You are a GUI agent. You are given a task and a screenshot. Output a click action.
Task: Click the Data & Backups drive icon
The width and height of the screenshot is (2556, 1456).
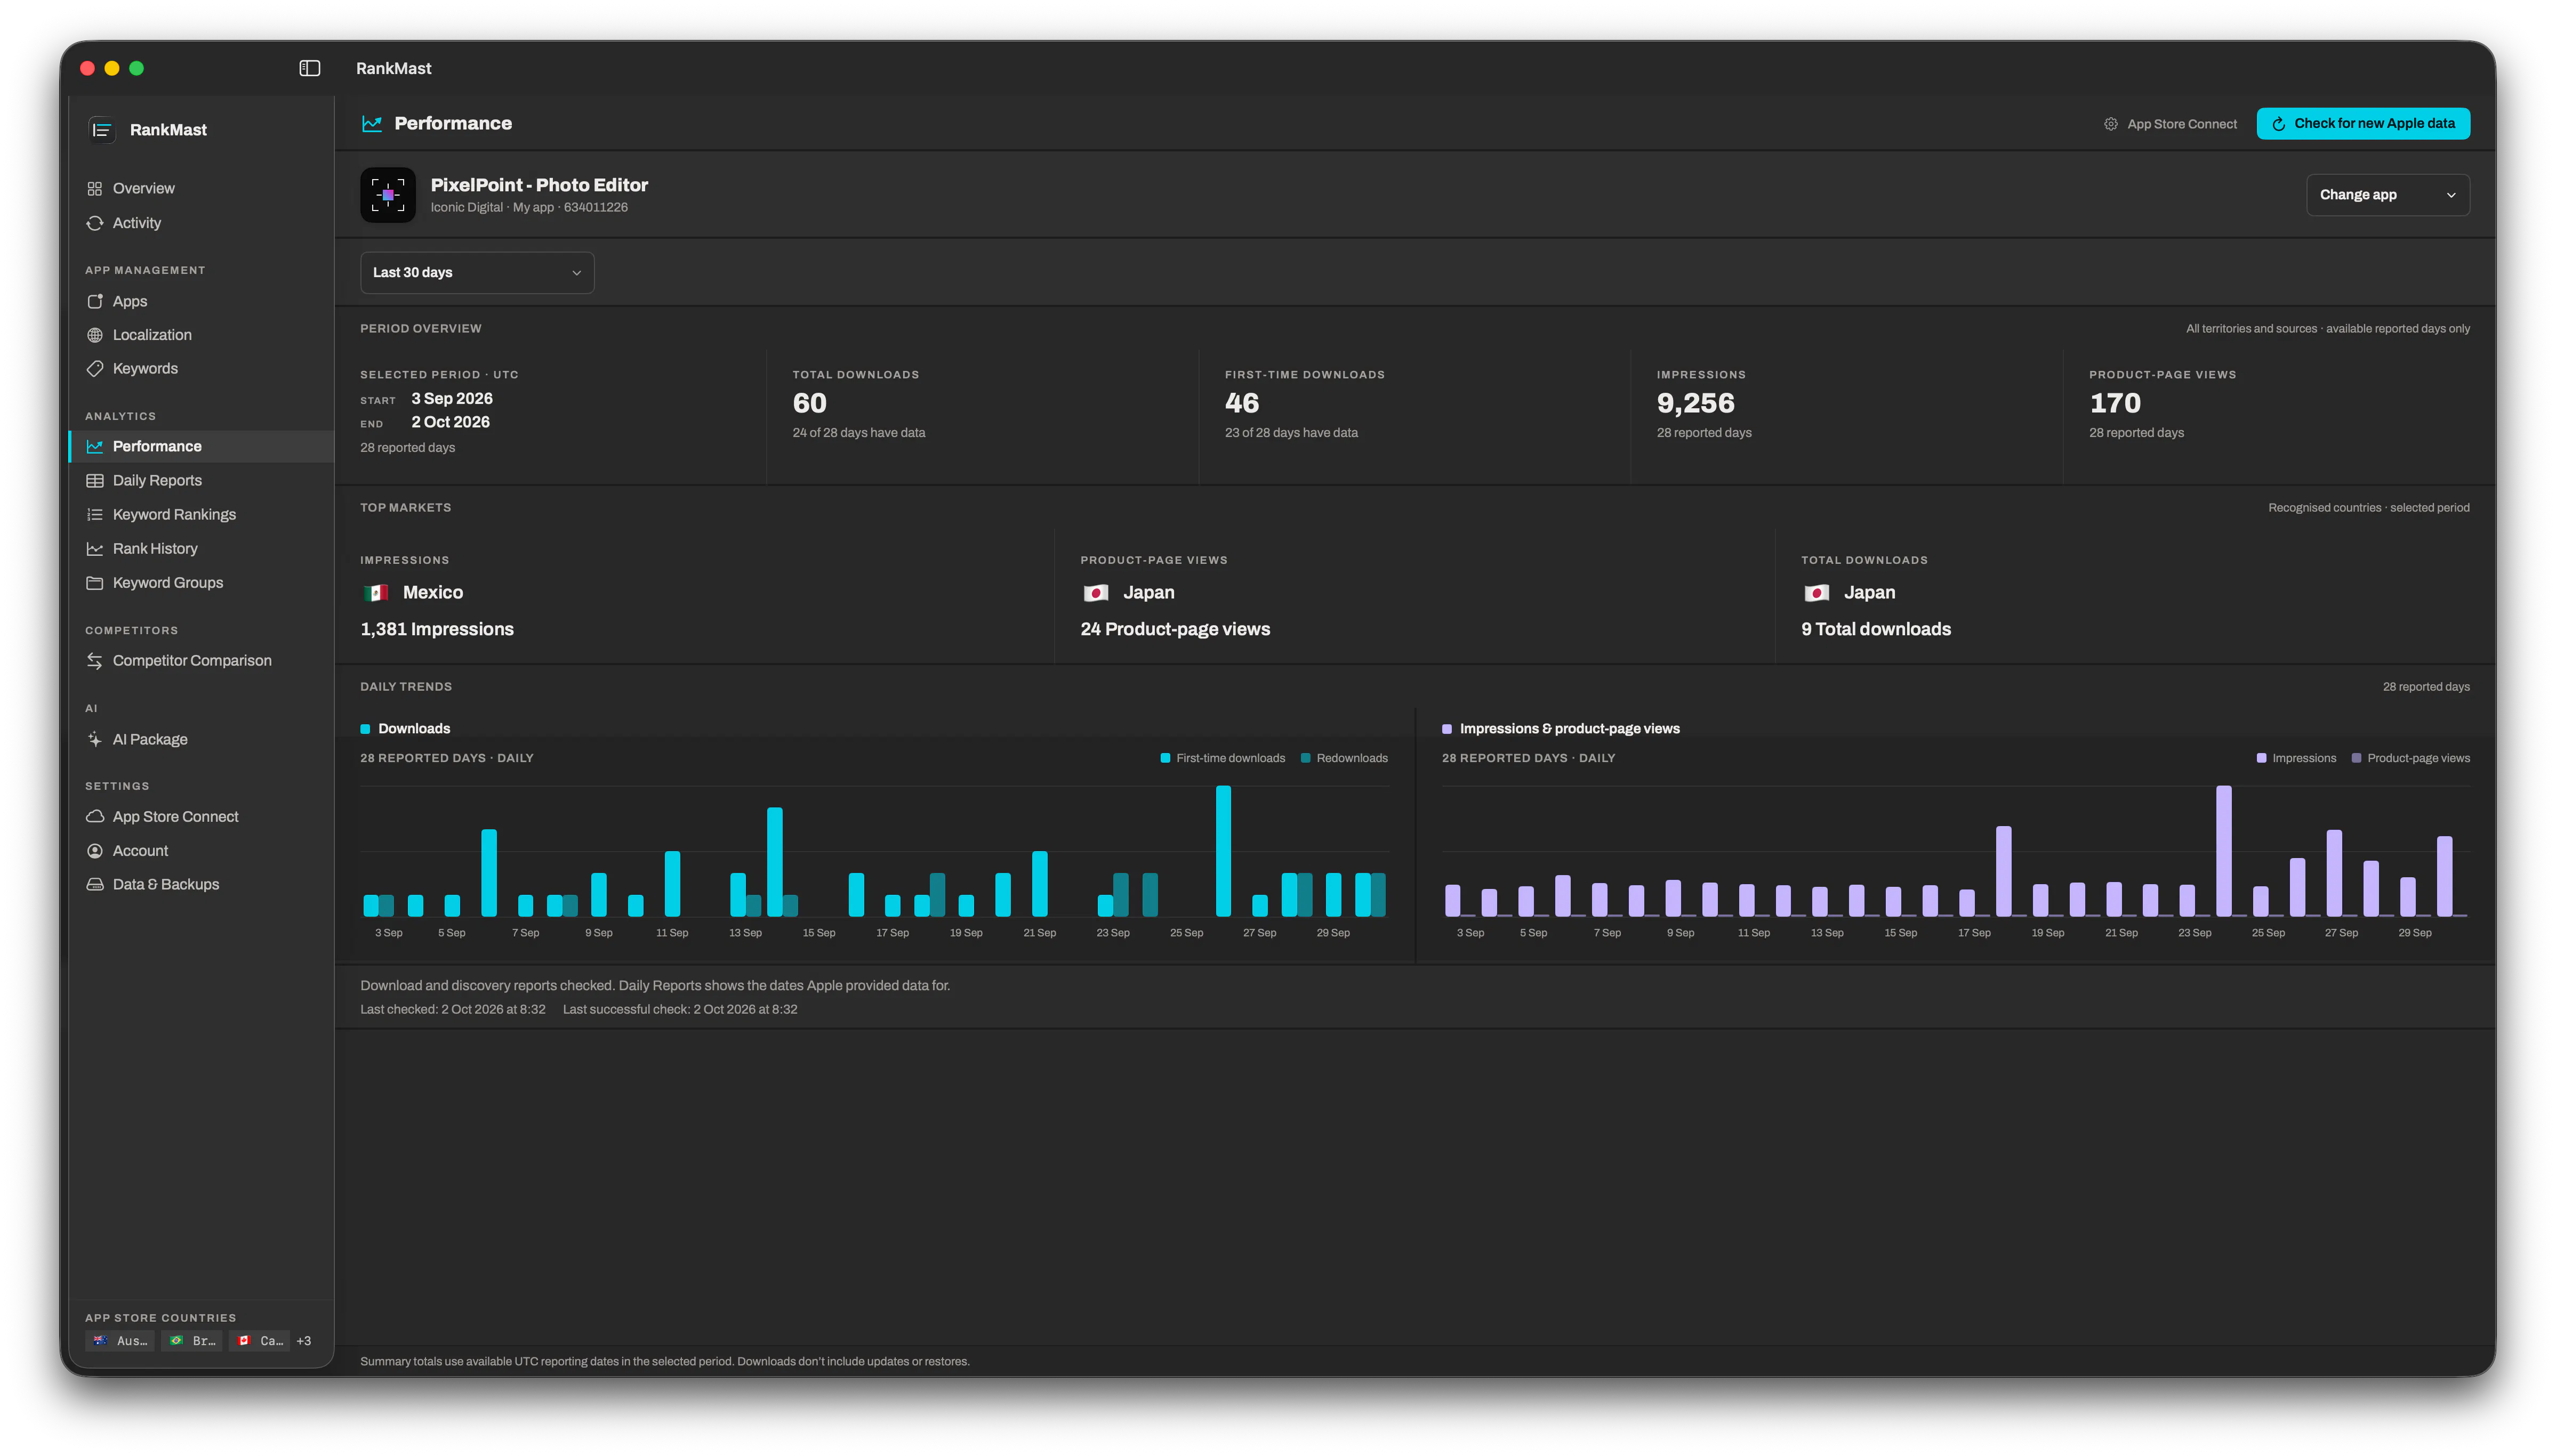[x=95, y=884]
